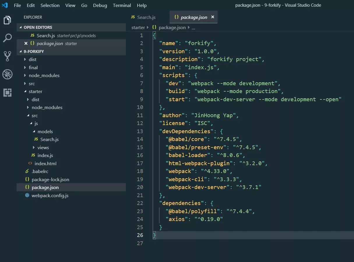Expand the top-level src folder

tap(32, 83)
